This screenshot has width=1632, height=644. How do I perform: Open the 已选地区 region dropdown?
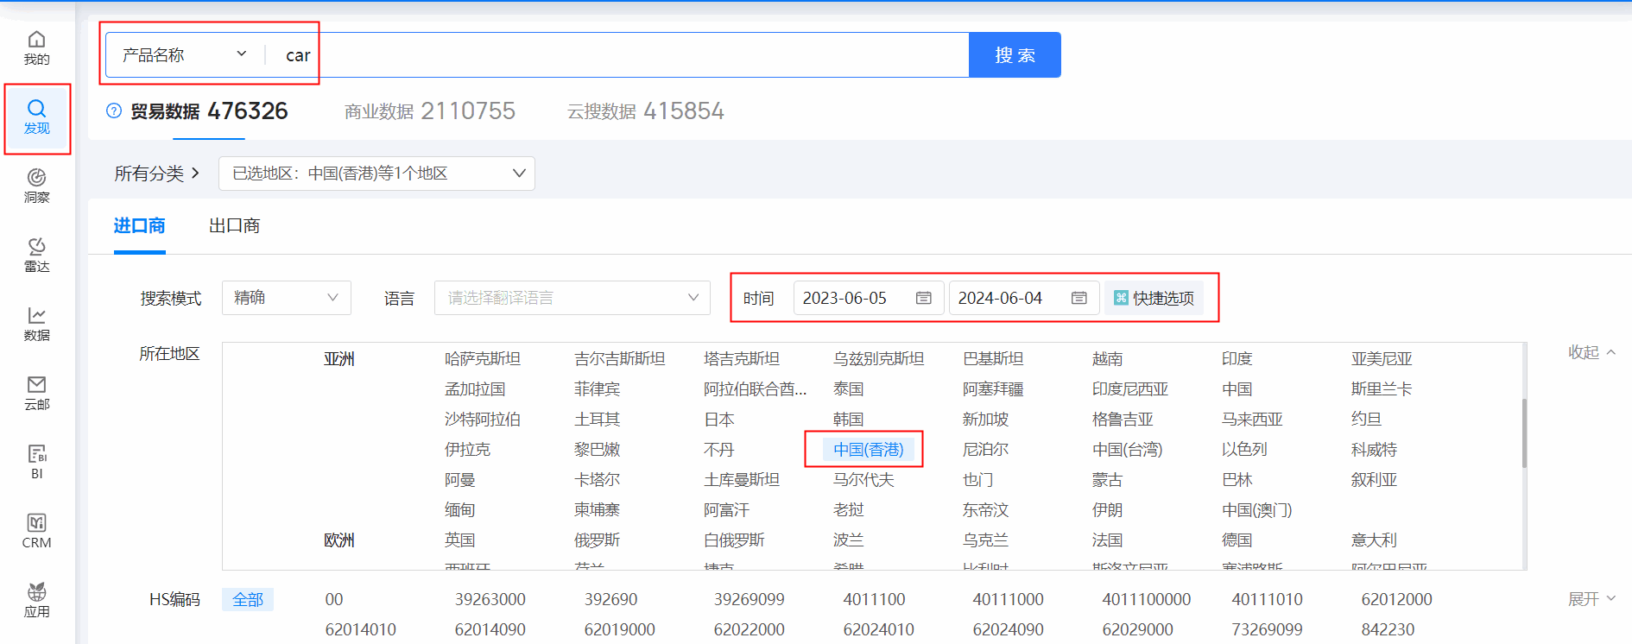376,174
